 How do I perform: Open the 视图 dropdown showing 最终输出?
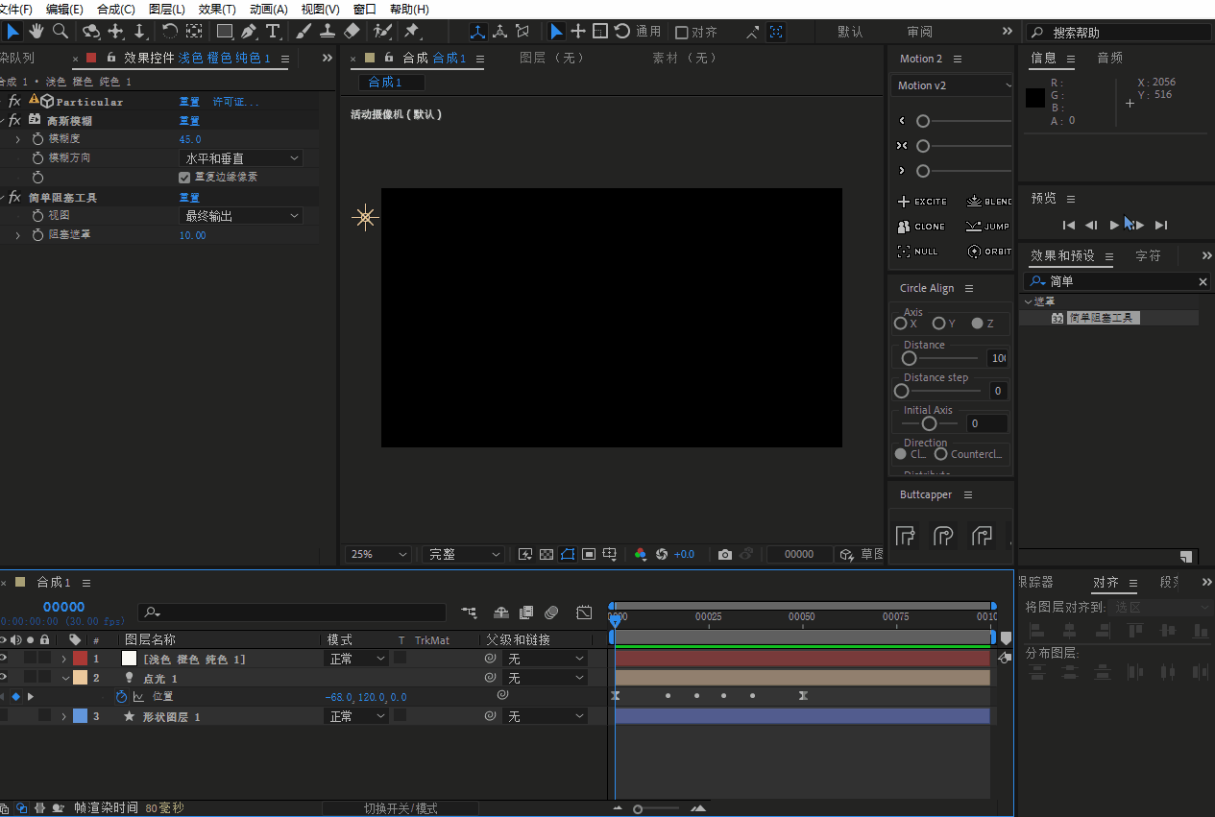(x=241, y=216)
